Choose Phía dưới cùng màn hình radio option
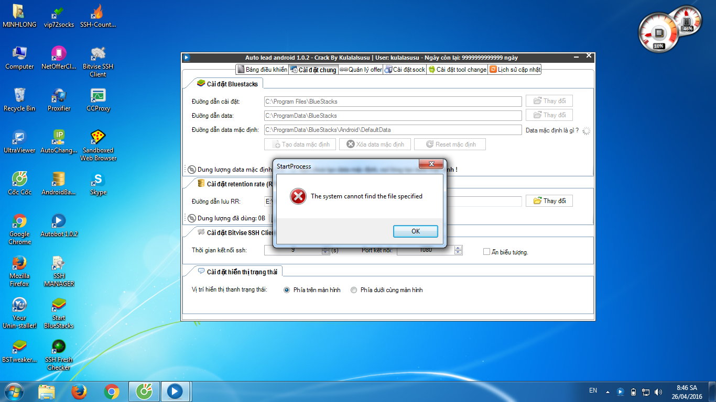This screenshot has height=402, width=716. point(354,290)
